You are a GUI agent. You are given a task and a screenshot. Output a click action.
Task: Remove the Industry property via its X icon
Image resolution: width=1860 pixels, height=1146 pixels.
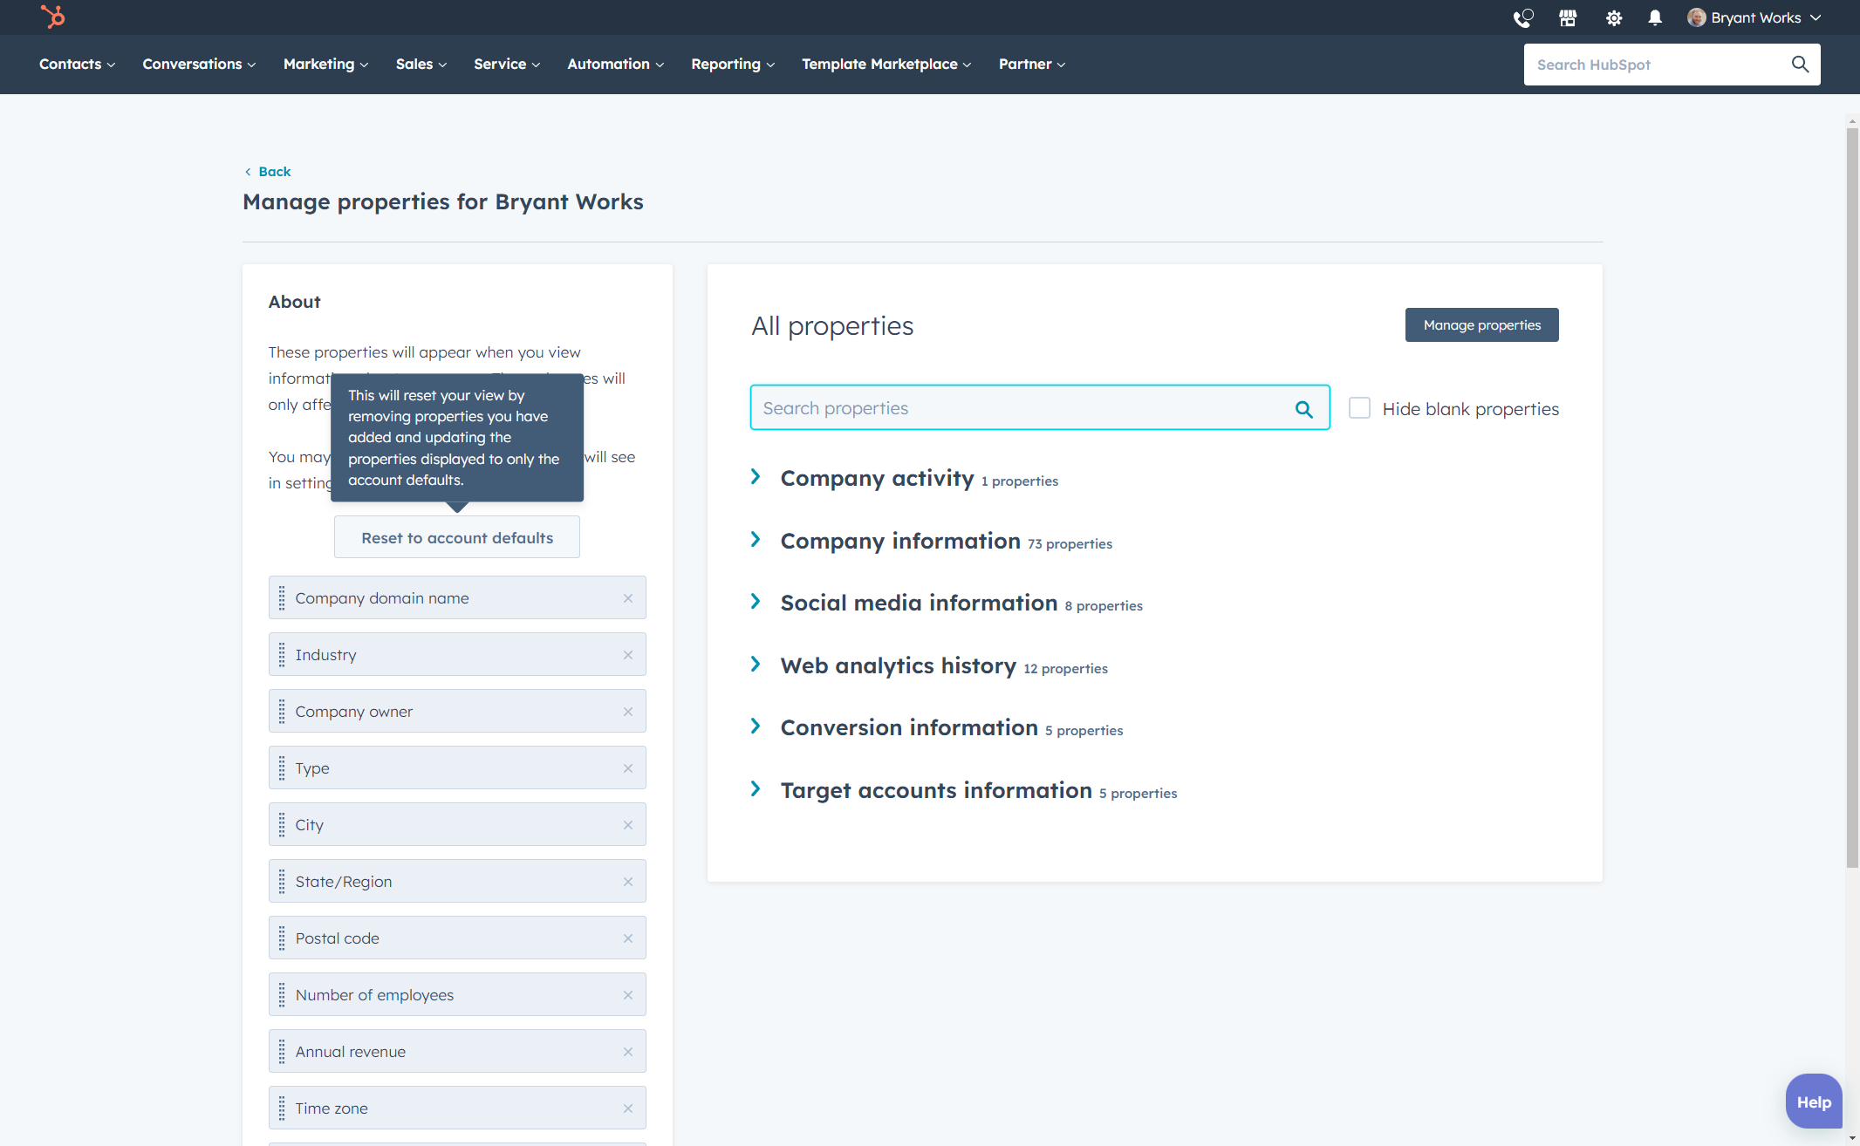(x=628, y=654)
